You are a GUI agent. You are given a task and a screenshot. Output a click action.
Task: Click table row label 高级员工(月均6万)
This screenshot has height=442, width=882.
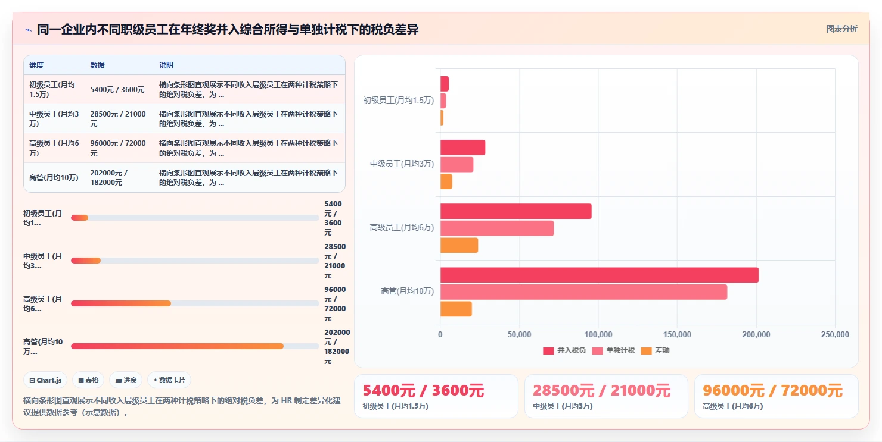click(x=53, y=148)
